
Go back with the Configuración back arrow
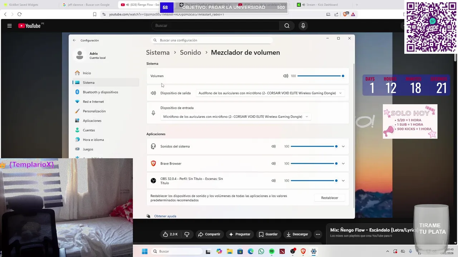click(x=74, y=40)
